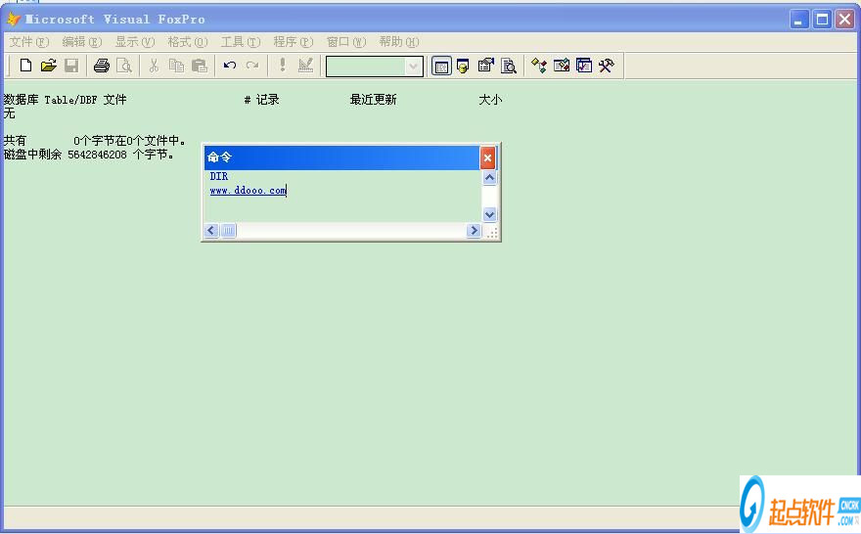The image size is (861, 534).
Task: Click the DIR command line
Action: pyautogui.click(x=219, y=176)
